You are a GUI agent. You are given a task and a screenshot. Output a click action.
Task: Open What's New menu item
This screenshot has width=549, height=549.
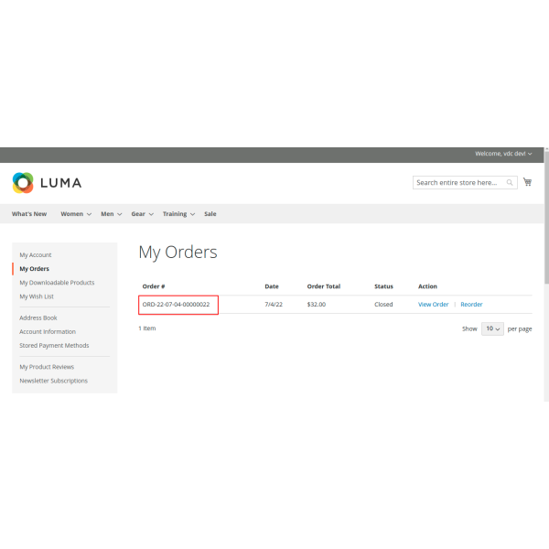point(29,214)
